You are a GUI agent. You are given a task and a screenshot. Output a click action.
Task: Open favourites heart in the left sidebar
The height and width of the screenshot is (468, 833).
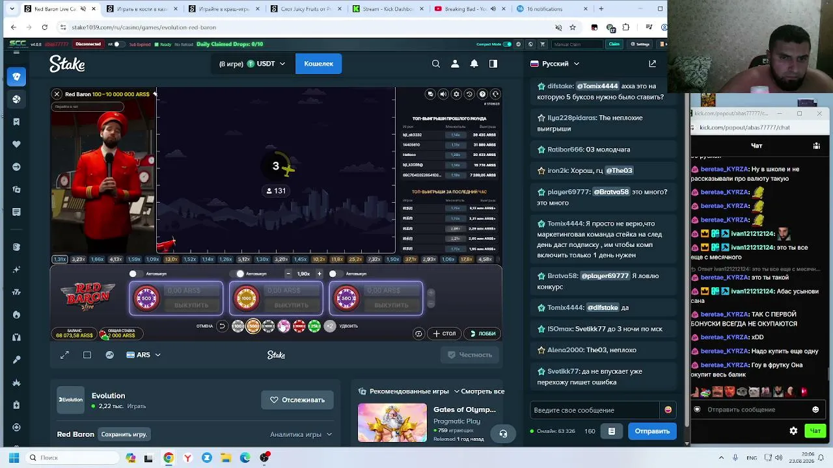tap(17, 144)
